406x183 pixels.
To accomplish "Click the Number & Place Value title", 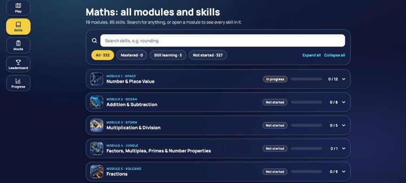I will tap(130, 81).
